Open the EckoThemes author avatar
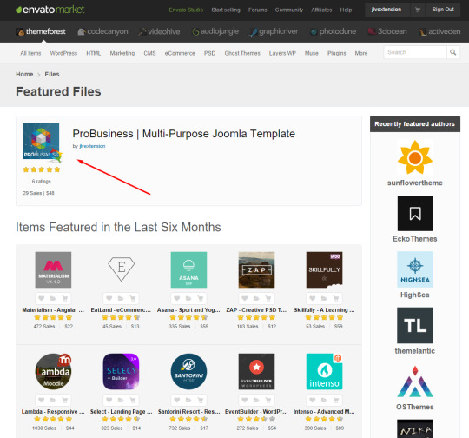The image size is (469, 438). coord(415,213)
